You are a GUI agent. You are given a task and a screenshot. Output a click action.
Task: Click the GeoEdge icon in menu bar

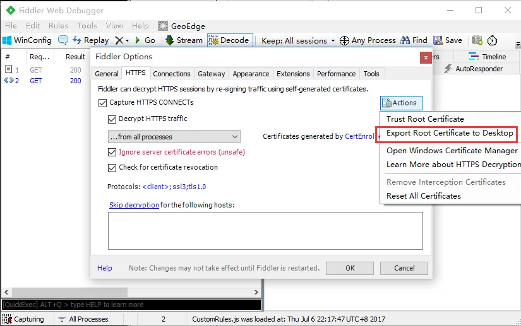163,26
